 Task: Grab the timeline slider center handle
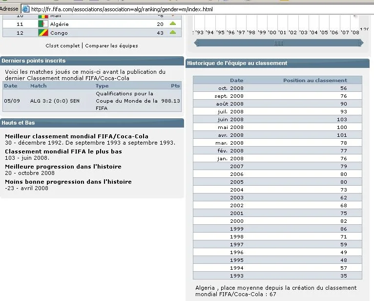tap(278, 43)
